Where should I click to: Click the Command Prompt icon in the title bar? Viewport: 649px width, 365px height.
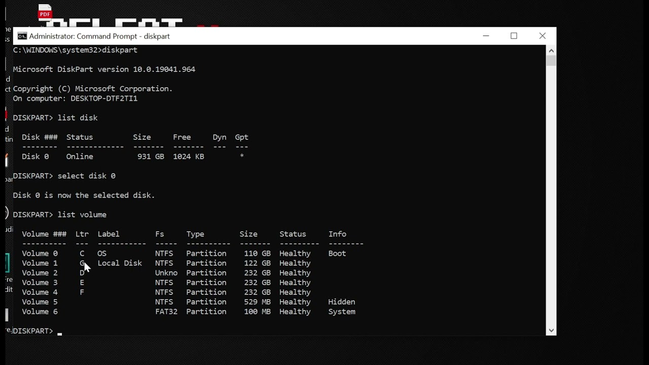22,36
